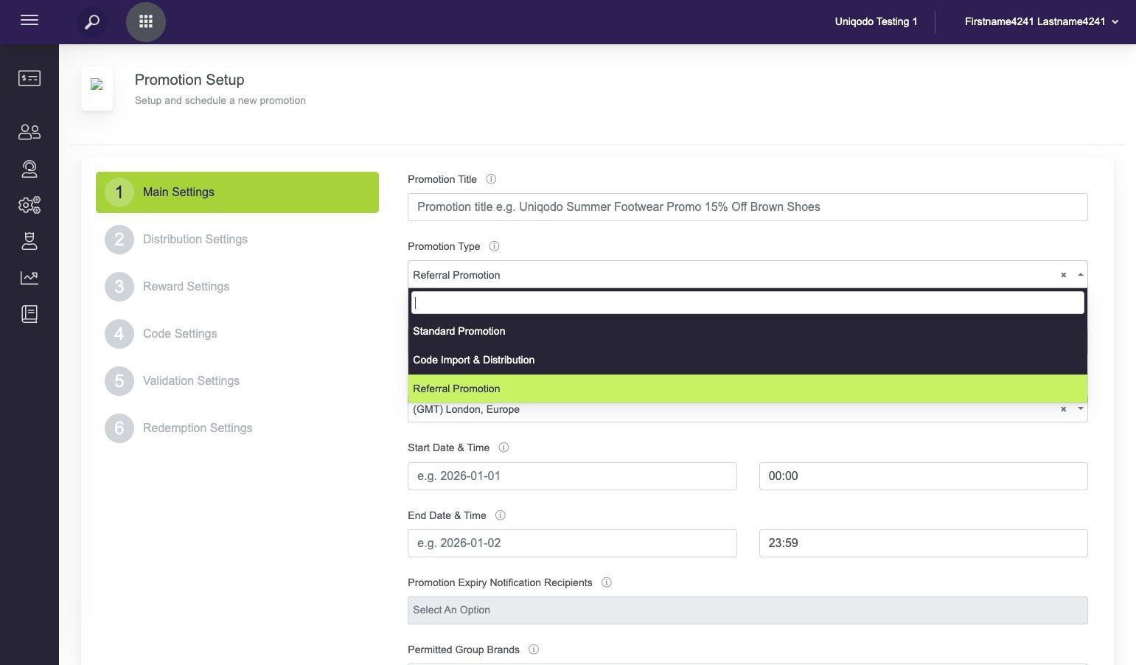Focus the Promotion Title text field

(747, 207)
